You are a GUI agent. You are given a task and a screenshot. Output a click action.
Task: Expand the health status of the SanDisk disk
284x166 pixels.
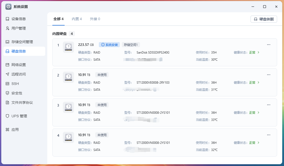point(258,53)
